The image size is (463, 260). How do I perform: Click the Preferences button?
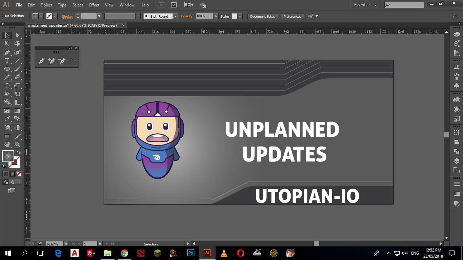point(292,16)
